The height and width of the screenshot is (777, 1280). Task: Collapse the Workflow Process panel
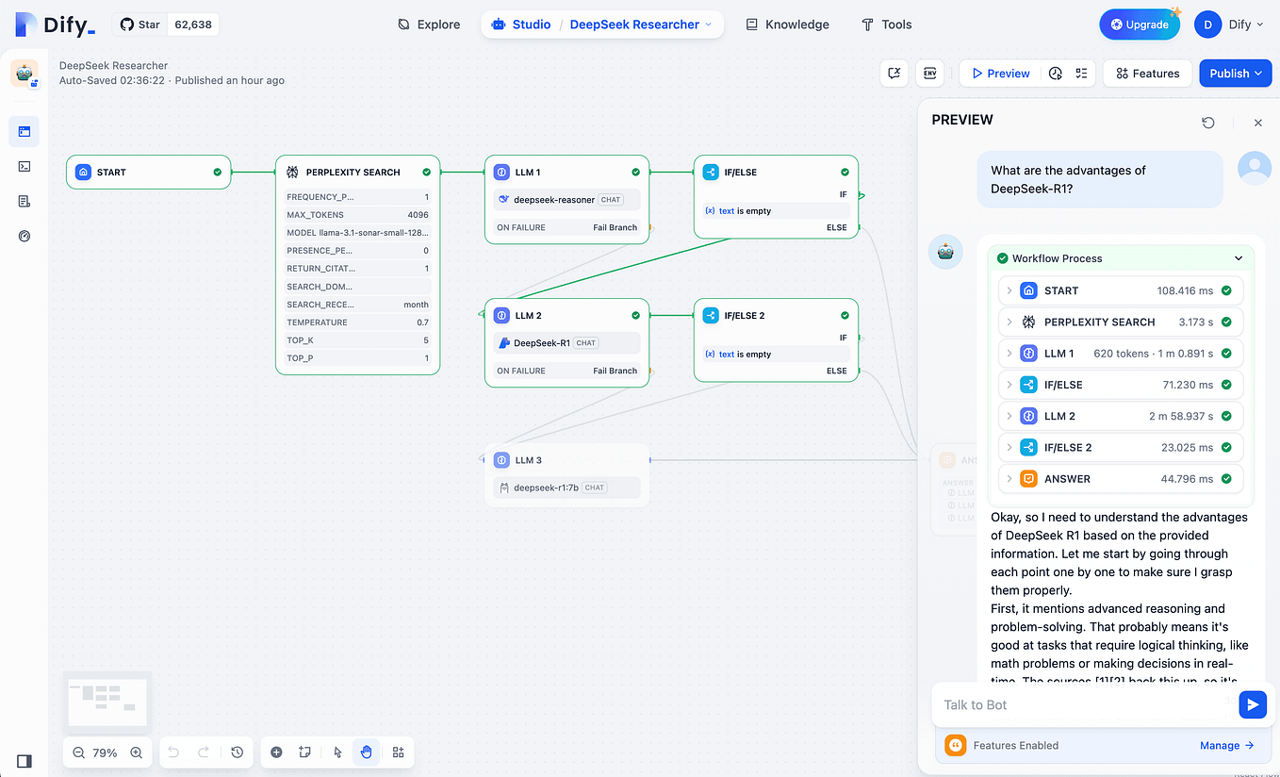point(1239,257)
